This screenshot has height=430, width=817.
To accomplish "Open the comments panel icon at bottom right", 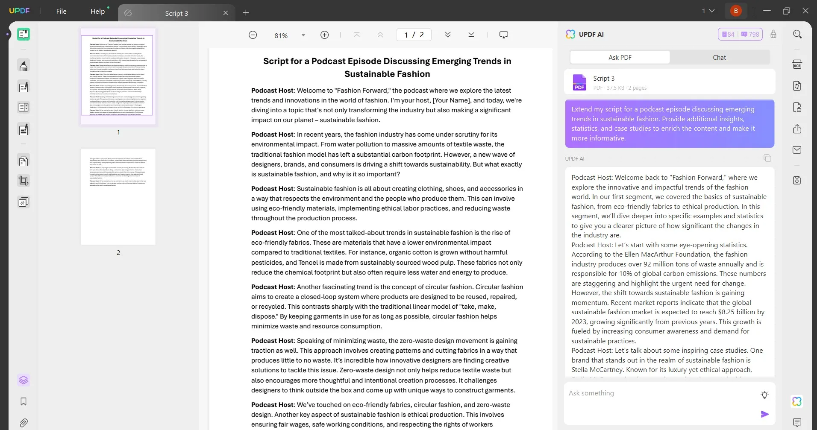I will point(797,423).
